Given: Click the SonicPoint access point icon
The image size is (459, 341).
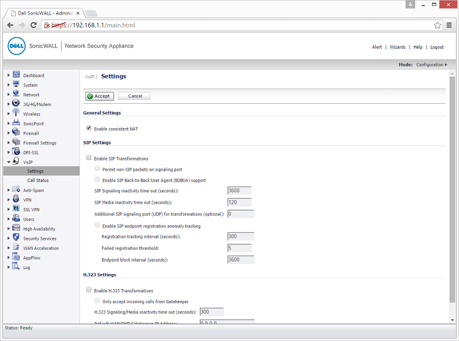Looking at the screenshot, I should pyautogui.click(x=16, y=123).
